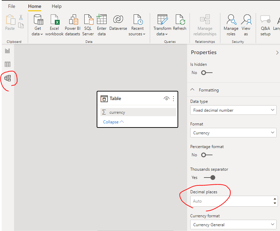Connect to SQL Server

pos(88,25)
